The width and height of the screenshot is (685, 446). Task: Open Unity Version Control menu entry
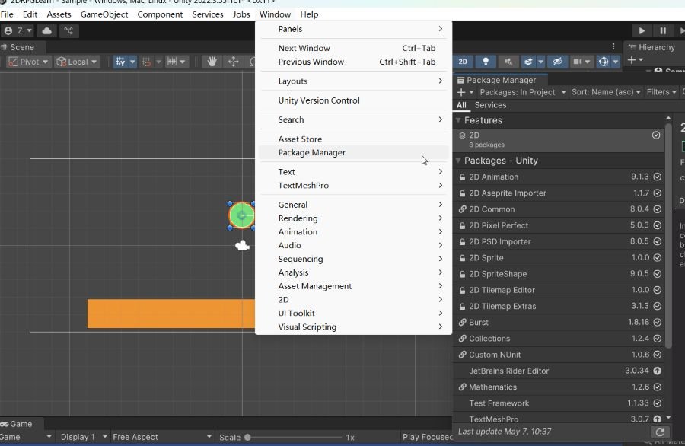pyautogui.click(x=353, y=100)
